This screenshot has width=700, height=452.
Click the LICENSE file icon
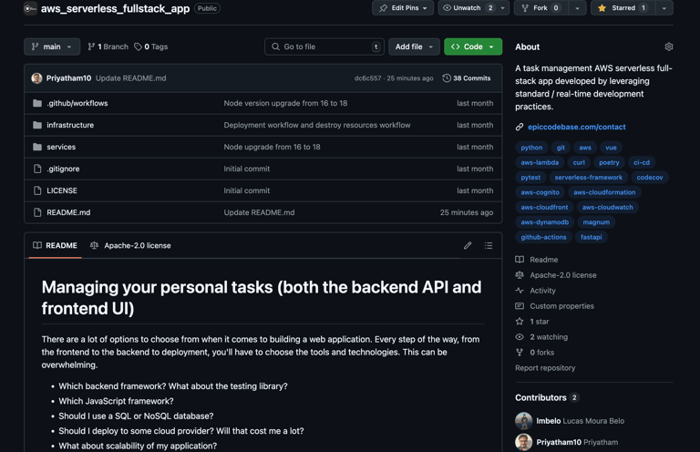(37, 190)
